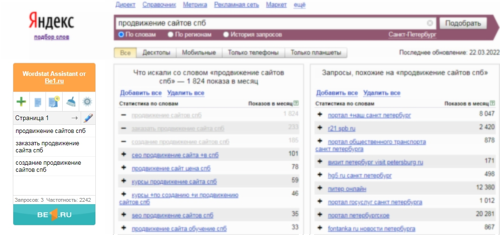
Task: Click the broom clear icon in Assistant
Action: tap(71, 102)
